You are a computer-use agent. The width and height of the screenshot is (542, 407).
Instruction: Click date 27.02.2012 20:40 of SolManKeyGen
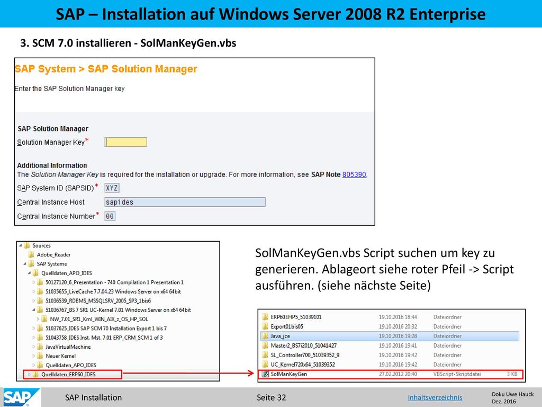(x=398, y=374)
